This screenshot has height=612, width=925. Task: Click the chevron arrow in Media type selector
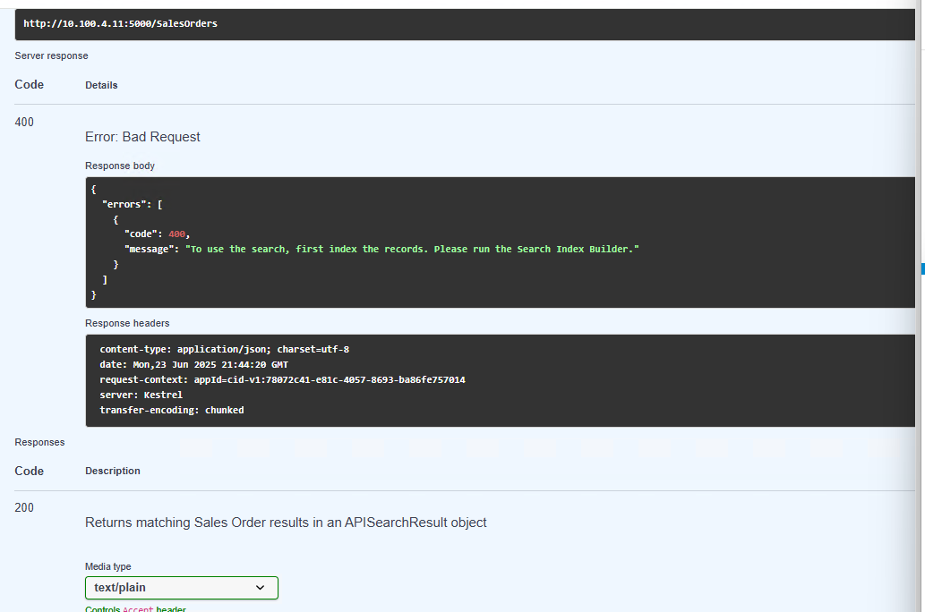pyautogui.click(x=261, y=588)
